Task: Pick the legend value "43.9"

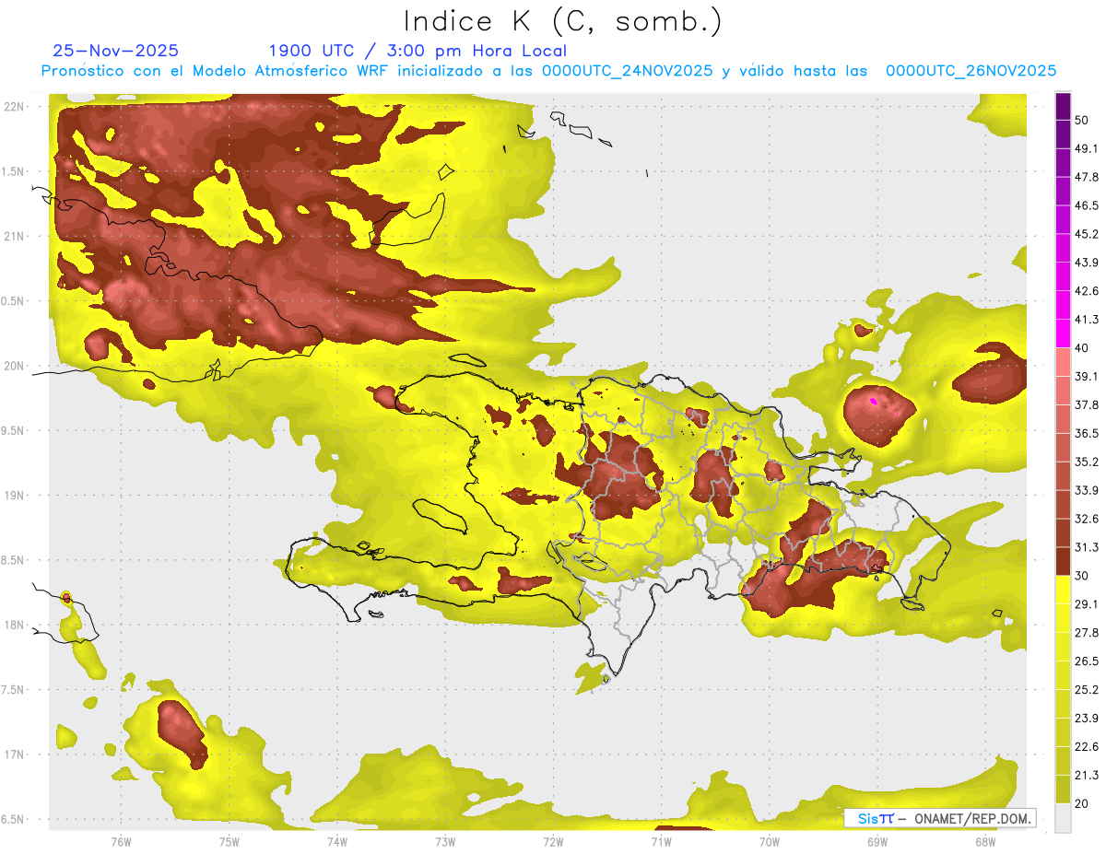Action: (x=1087, y=263)
